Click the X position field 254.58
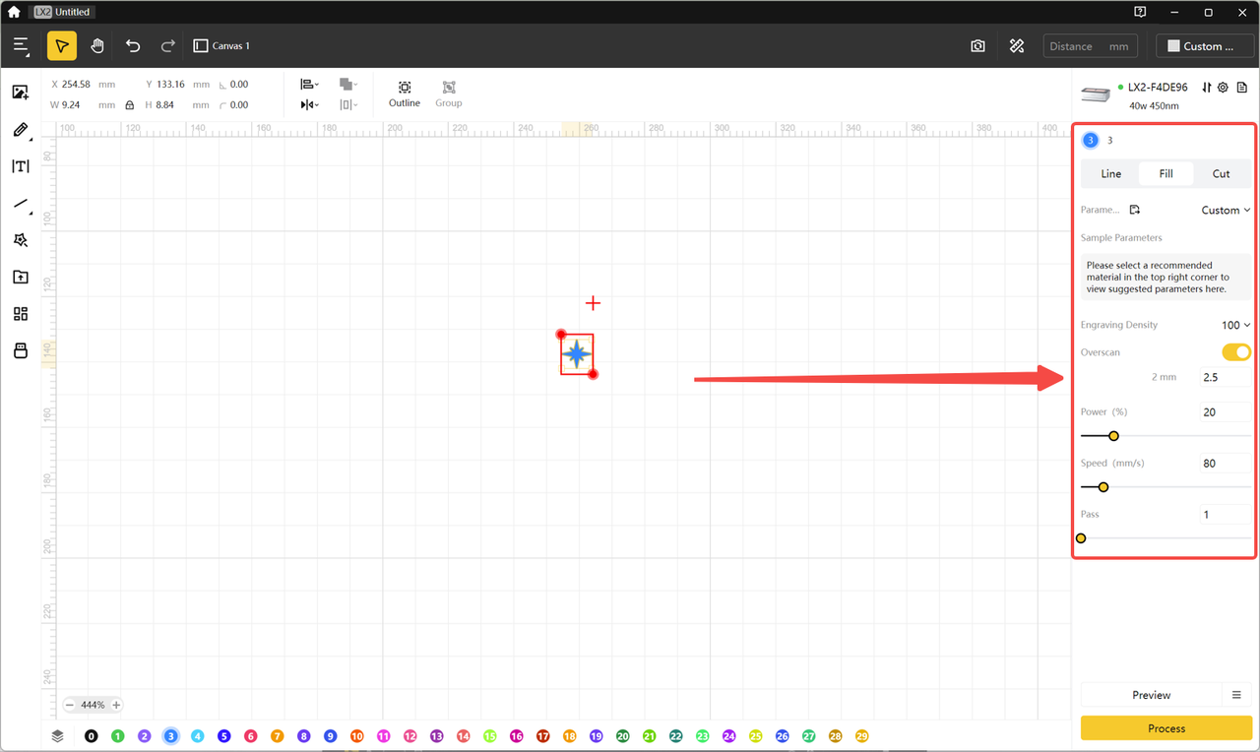 (x=76, y=85)
